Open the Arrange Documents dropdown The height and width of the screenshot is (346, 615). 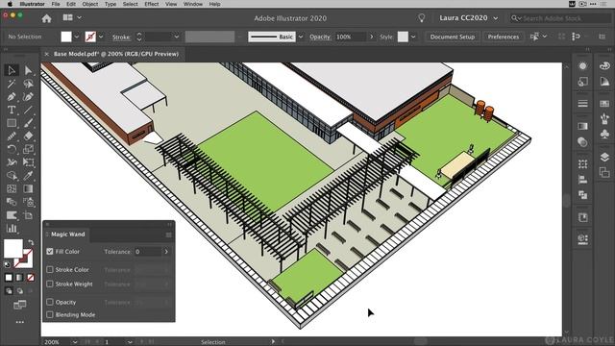click(x=72, y=17)
